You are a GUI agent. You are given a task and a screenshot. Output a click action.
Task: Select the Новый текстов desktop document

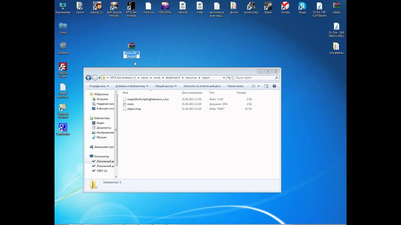63,91
